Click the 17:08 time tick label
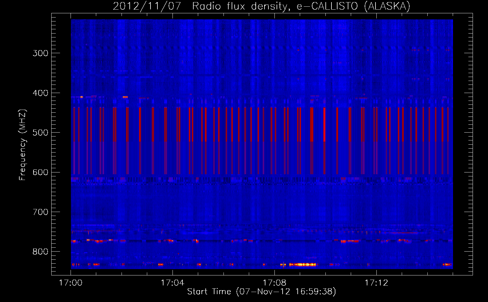Image resolution: width=488 pixels, height=302 pixels. (274, 283)
